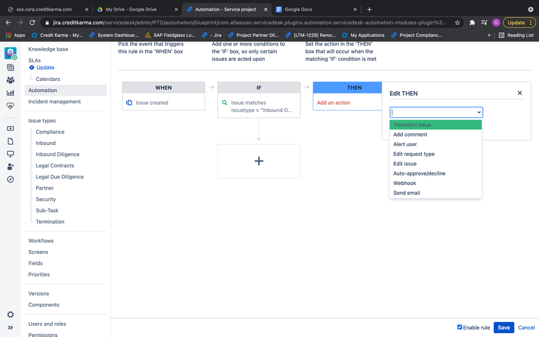The width and height of the screenshot is (539, 337).
Task: Open the compass icon in left rail
Action: click(10, 179)
